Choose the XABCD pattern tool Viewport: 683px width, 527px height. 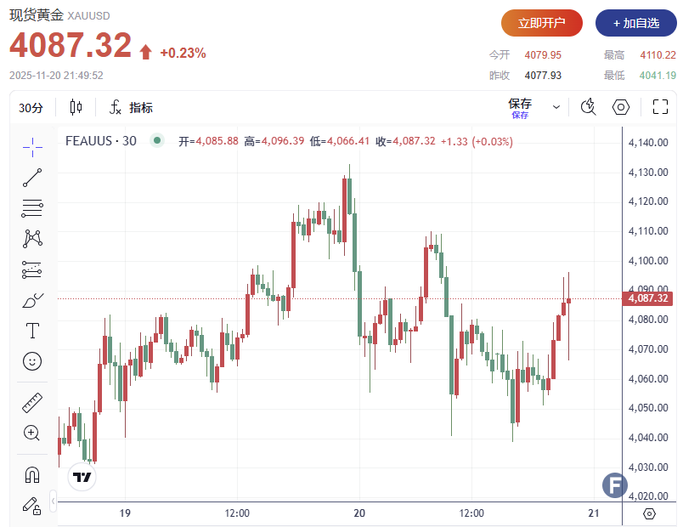32,238
